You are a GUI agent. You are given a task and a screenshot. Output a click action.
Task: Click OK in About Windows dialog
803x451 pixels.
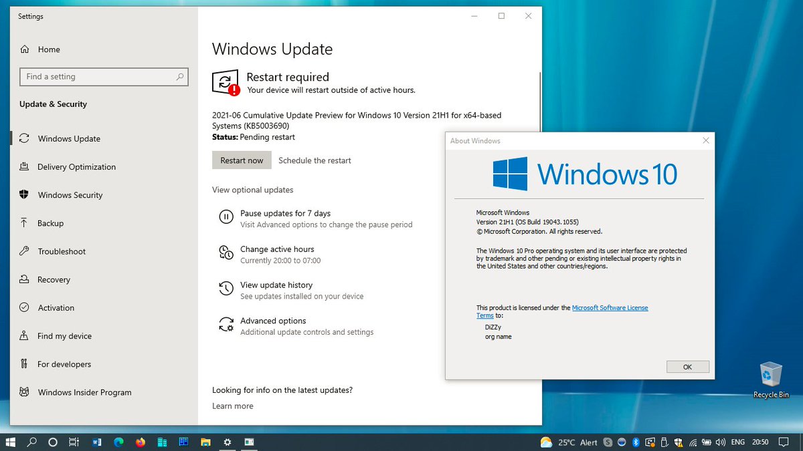click(x=687, y=367)
